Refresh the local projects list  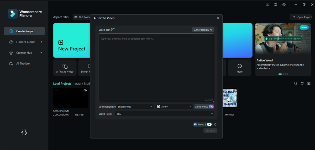[302, 83]
